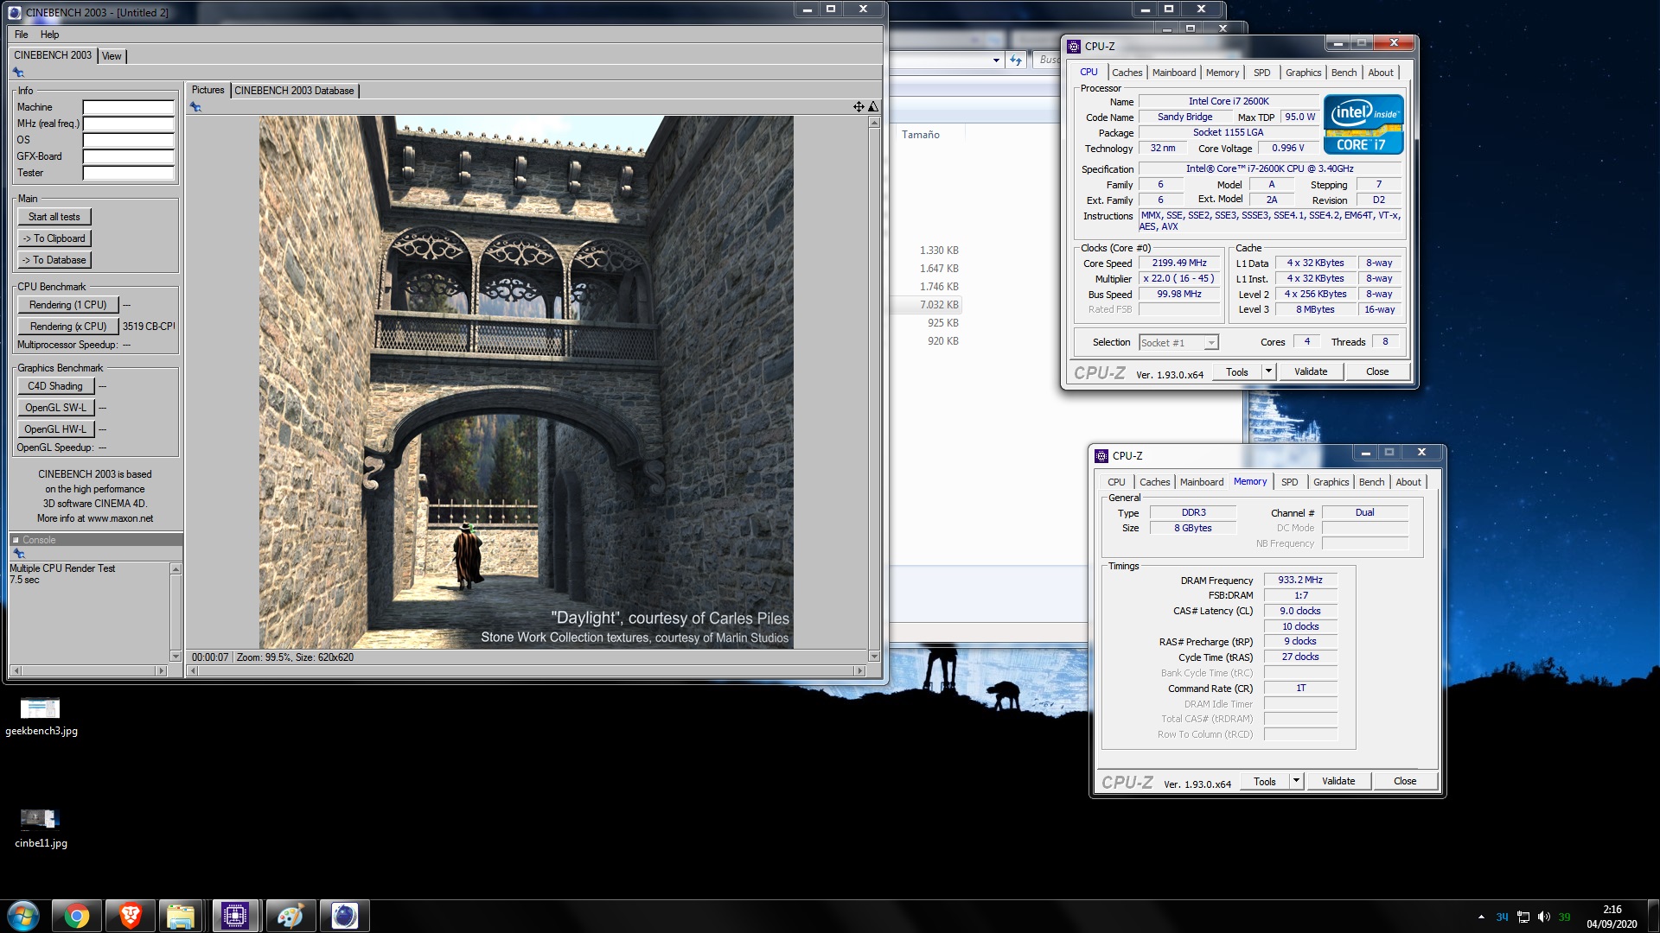This screenshot has width=1660, height=933.
Task: Run Rendering (x CPU) benchmark
Action: click(x=68, y=327)
